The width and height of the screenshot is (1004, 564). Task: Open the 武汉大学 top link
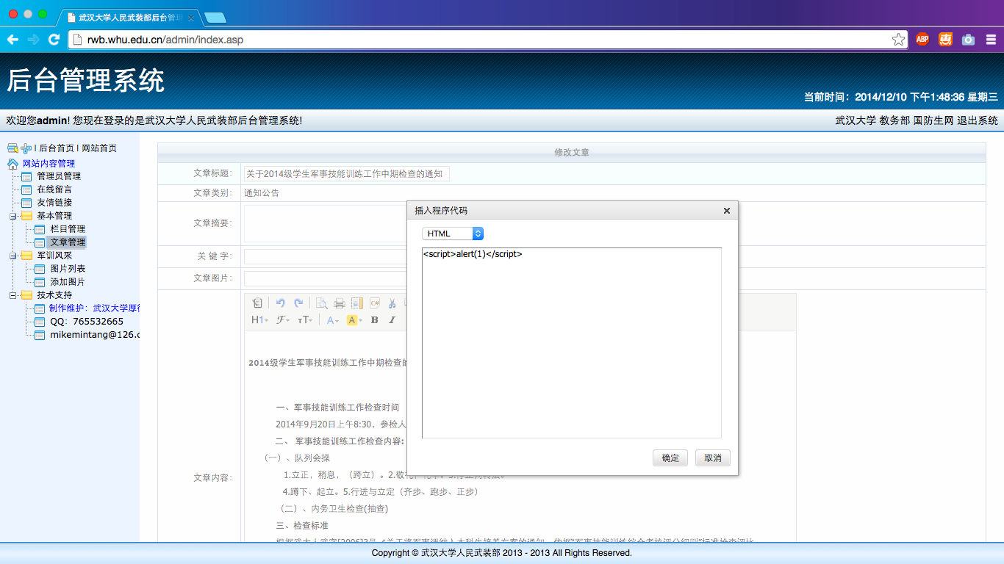click(856, 121)
